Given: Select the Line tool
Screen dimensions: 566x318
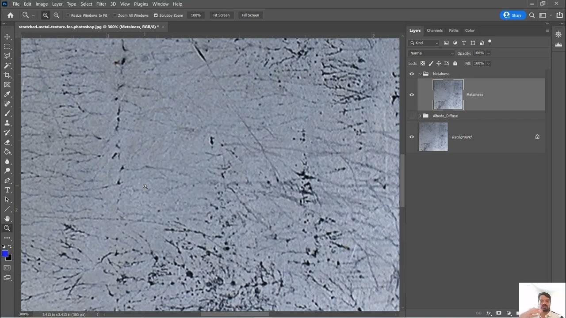Looking at the screenshot, I should coord(7,209).
